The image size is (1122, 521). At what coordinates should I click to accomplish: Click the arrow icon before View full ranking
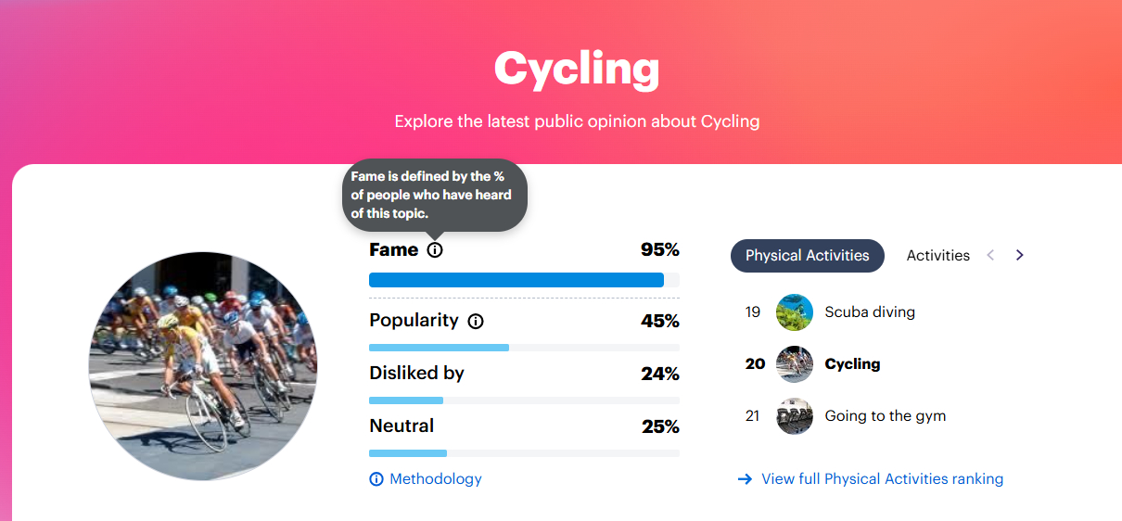pos(745,479)
